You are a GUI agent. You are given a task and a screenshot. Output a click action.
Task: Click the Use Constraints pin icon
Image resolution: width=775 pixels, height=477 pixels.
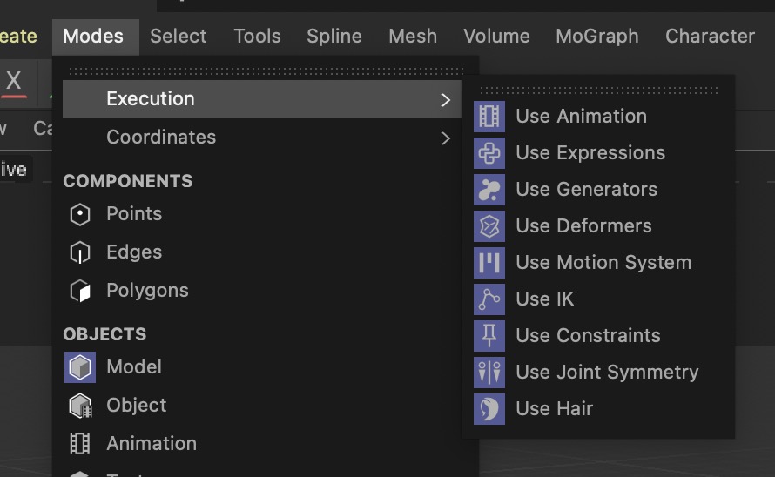(489, 336)
